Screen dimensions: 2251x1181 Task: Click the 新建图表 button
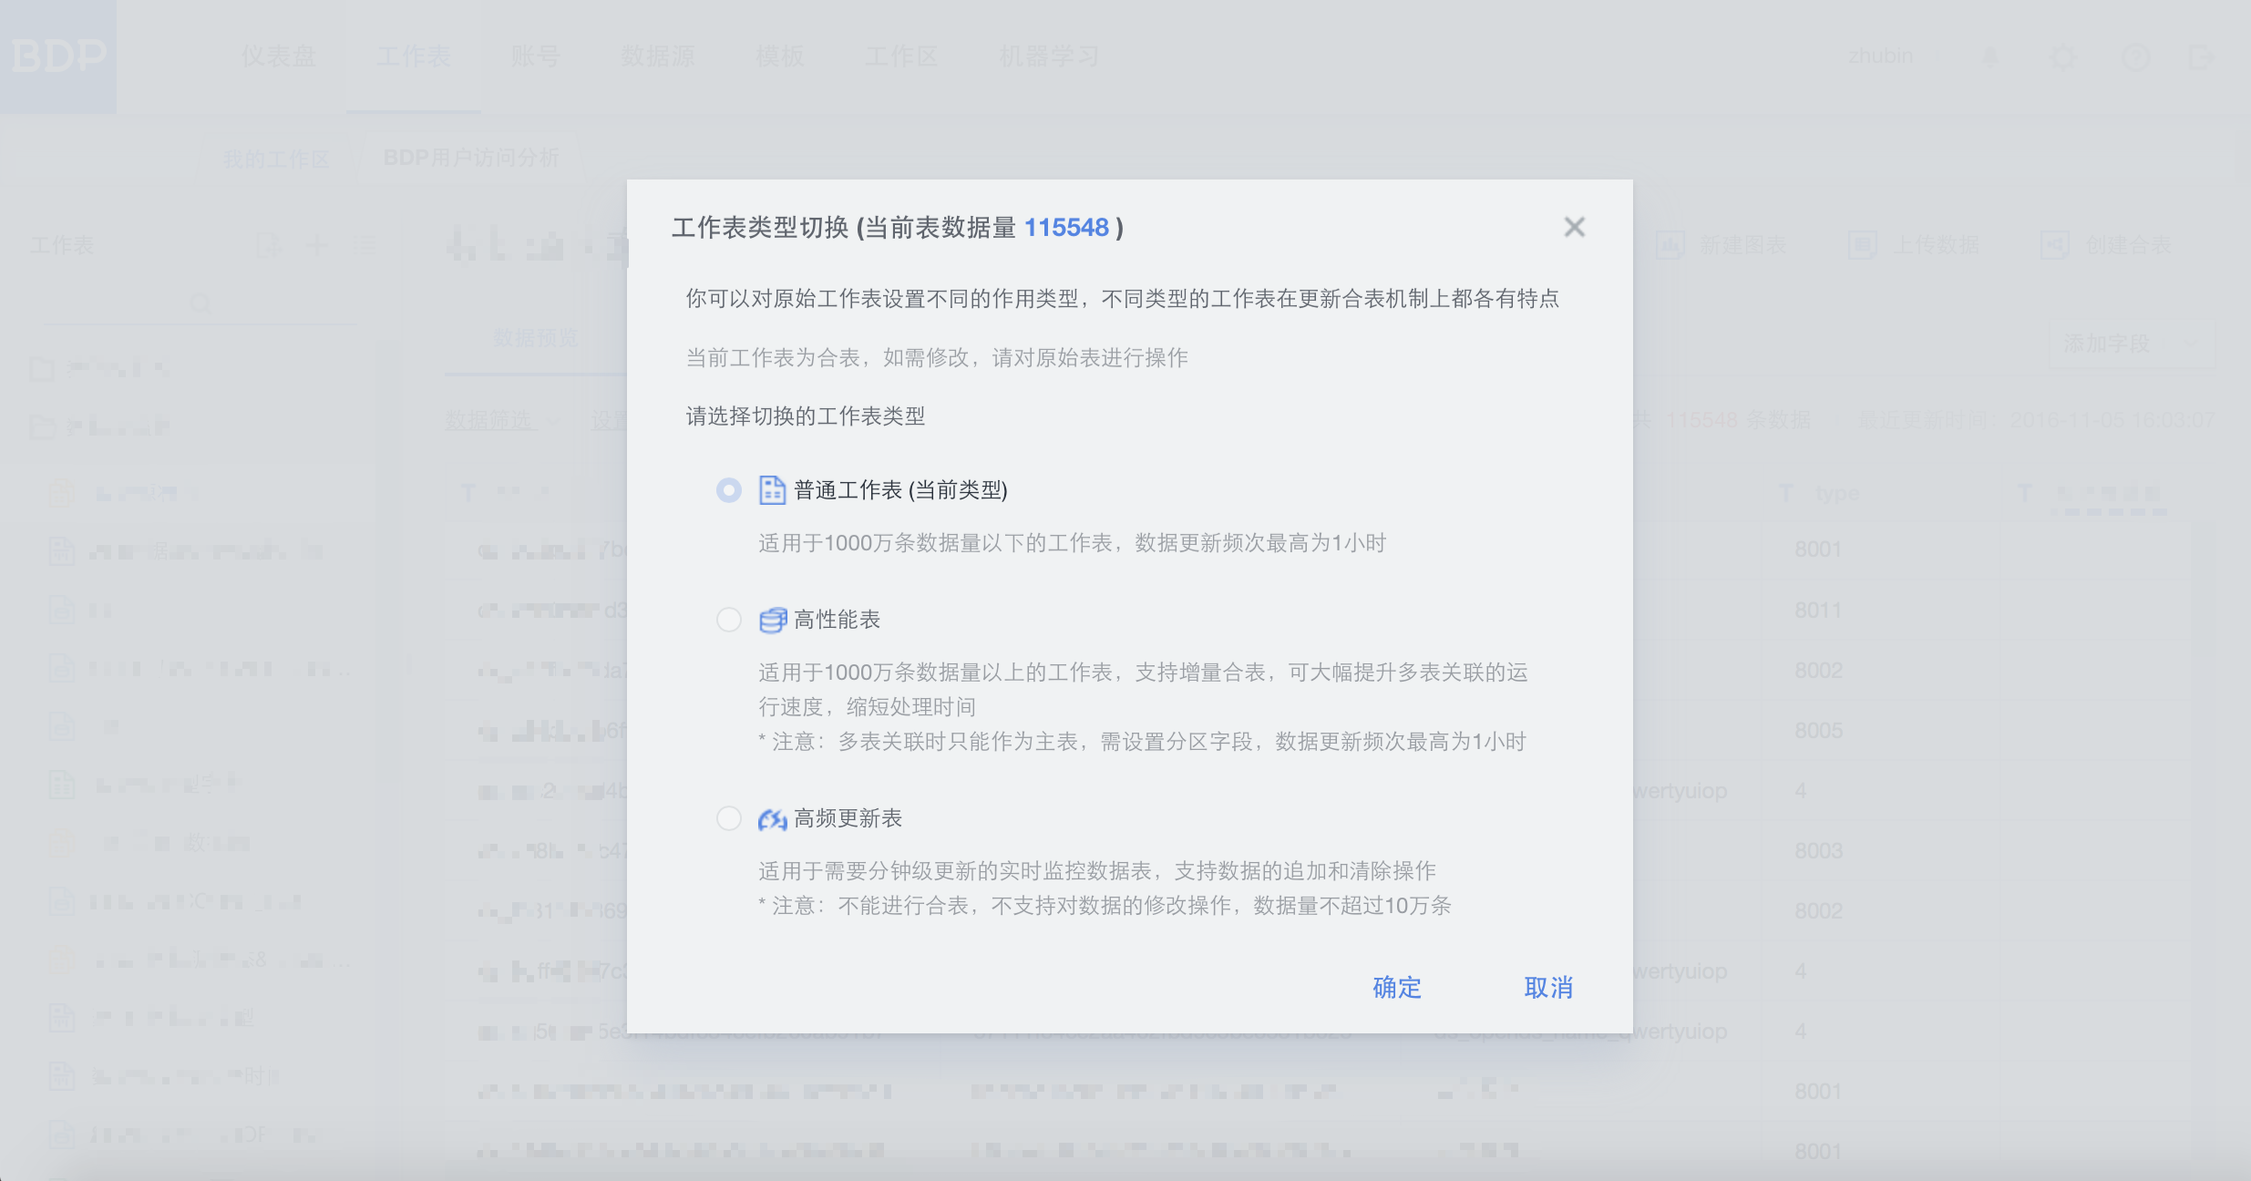coord(1721,245)
